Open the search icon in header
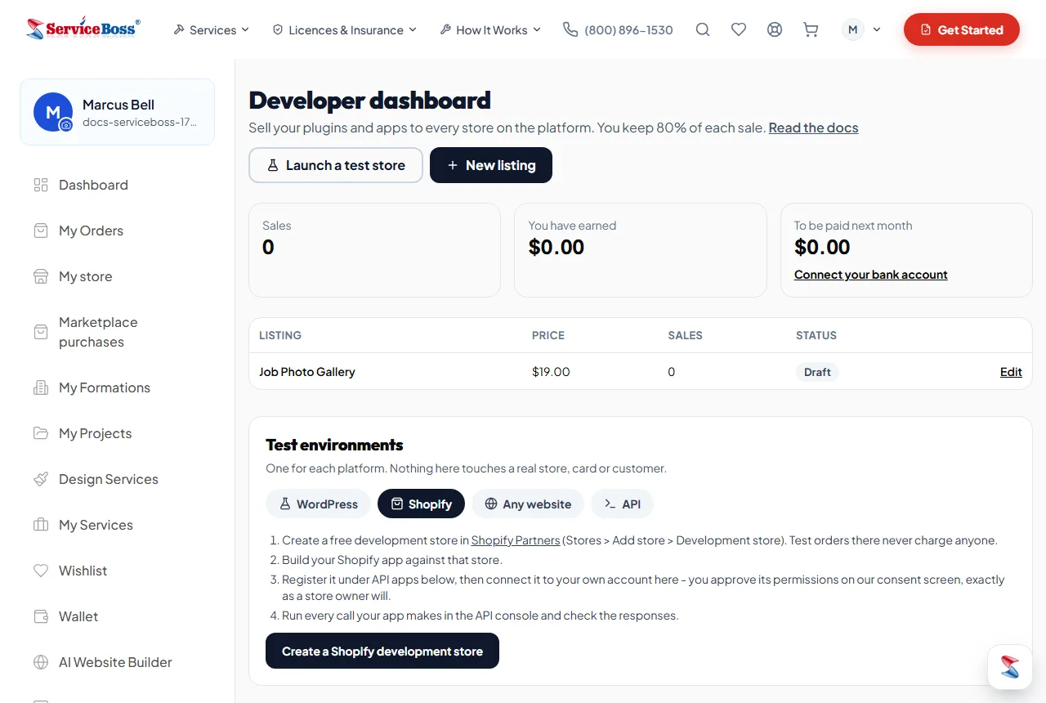Viewport: 1046px width, 703px height. tap(703, 29)
